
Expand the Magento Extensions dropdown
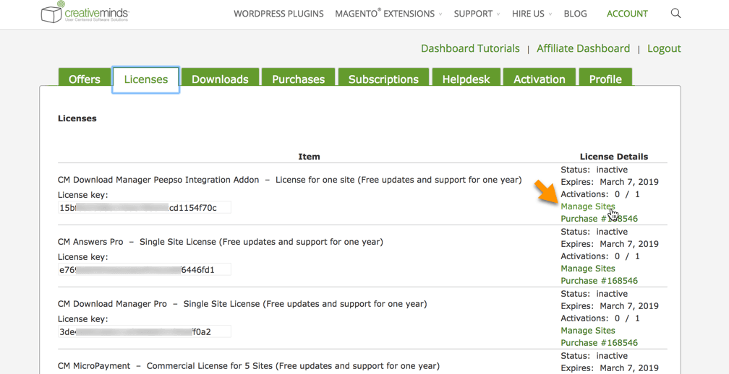[388, 14]
